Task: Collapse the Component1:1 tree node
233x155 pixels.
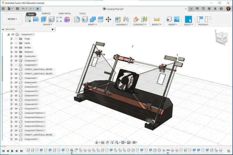Action: (x=8, y=34)
